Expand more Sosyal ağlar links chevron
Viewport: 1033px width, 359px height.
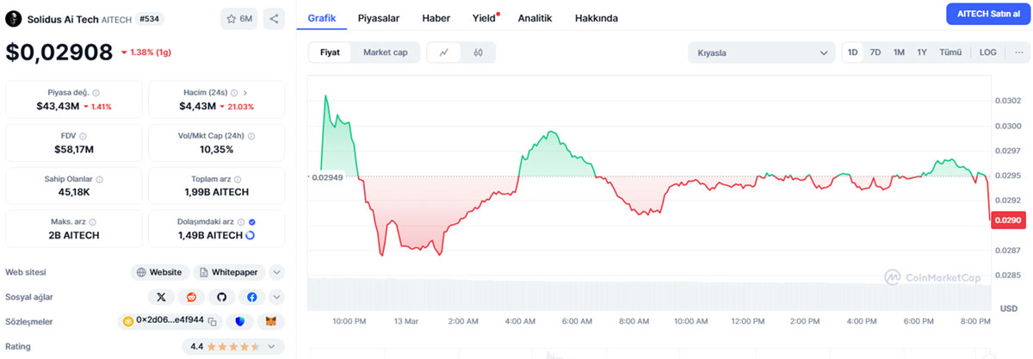tap(276, 297)
